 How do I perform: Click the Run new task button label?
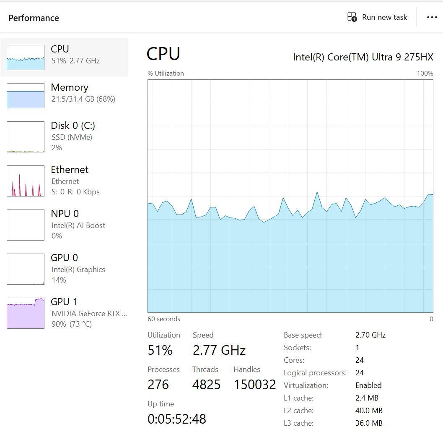(384, 17)
